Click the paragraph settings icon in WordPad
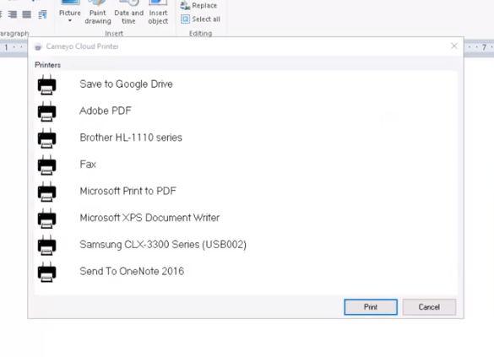494x357 pixels. point(42,14)
